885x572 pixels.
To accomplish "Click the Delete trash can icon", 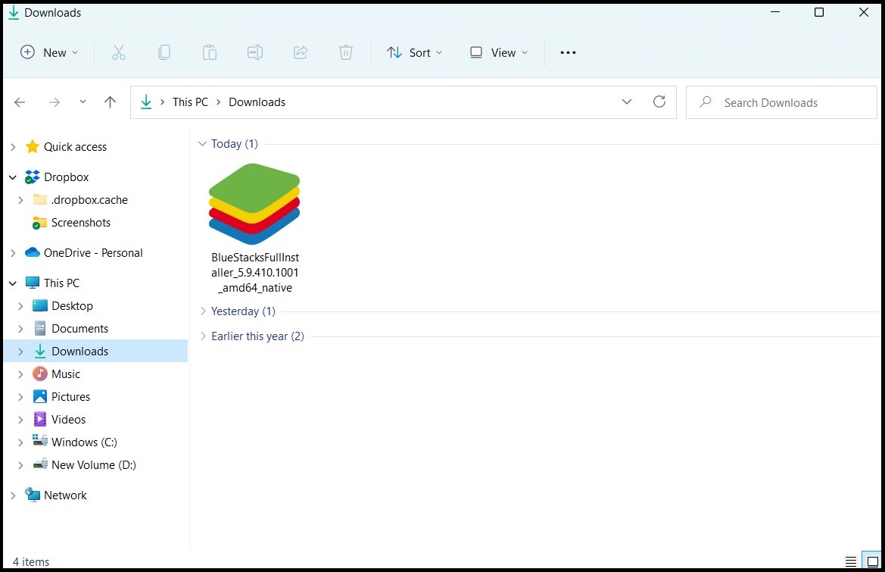I will click(x=346, y=52).
